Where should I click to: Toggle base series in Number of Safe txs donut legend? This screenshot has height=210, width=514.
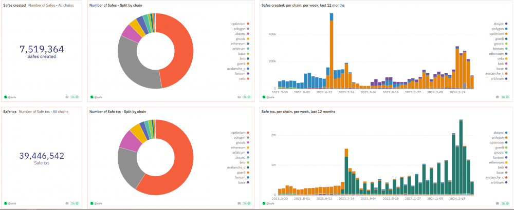point(243,182)
